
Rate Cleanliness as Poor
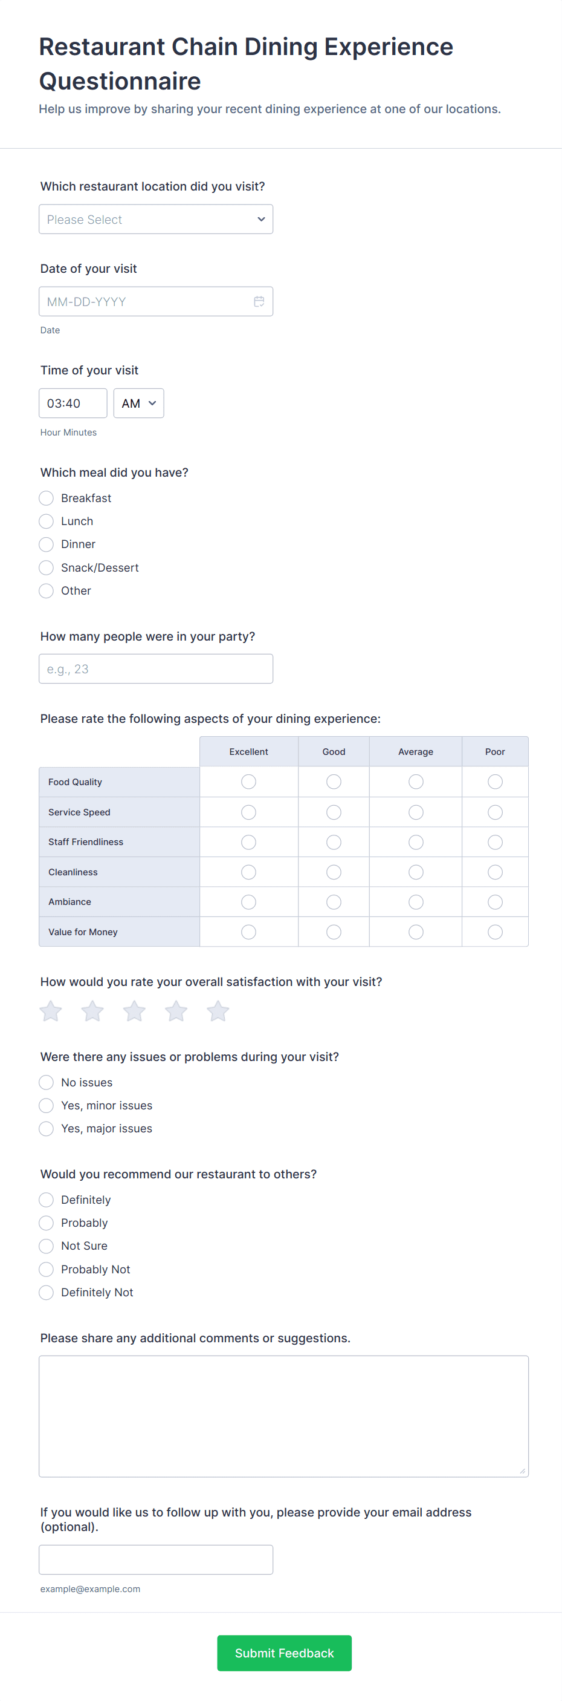pyautogui.click(x=495, y=872)
